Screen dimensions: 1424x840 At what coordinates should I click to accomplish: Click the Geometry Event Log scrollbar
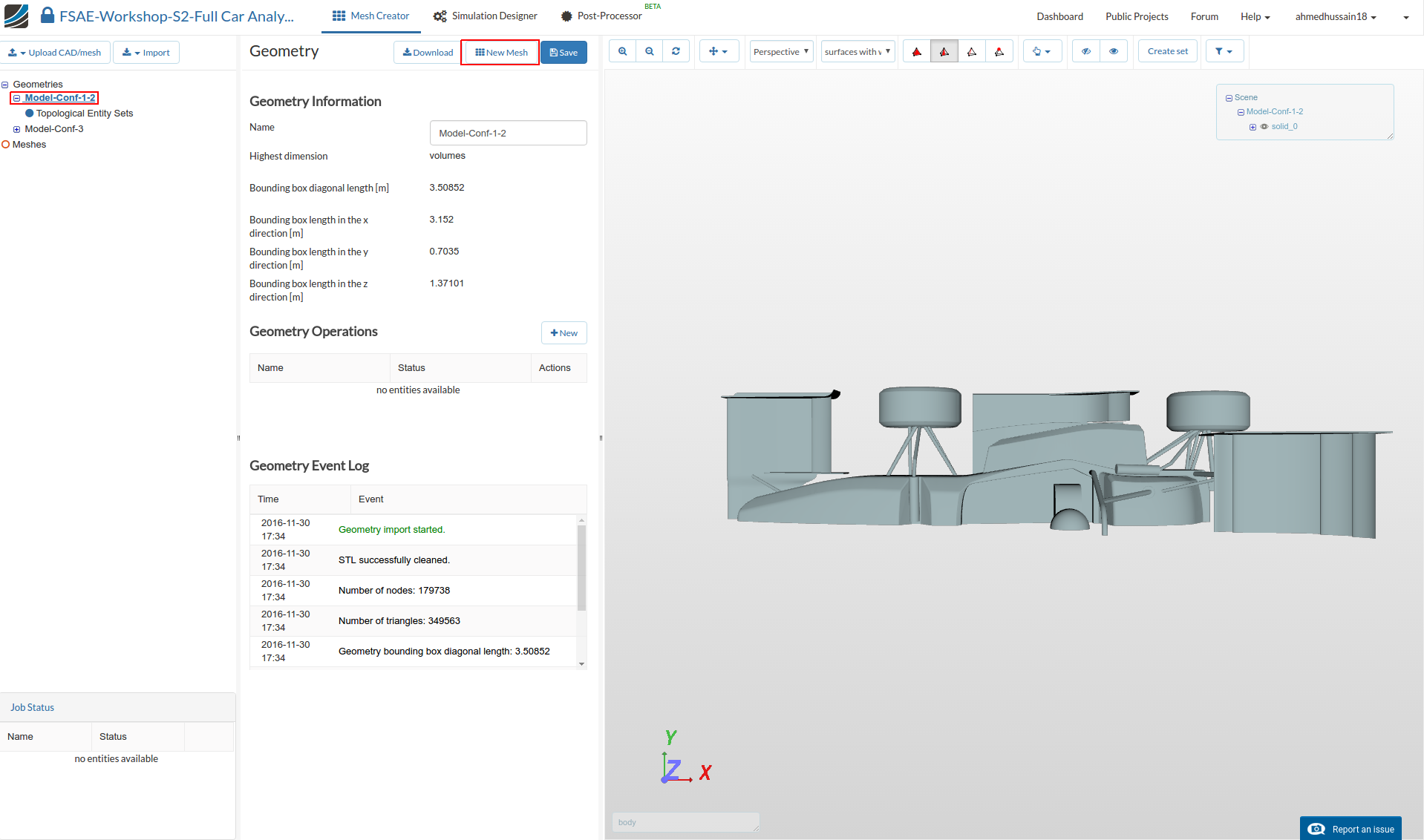click(x=581, y=568)
